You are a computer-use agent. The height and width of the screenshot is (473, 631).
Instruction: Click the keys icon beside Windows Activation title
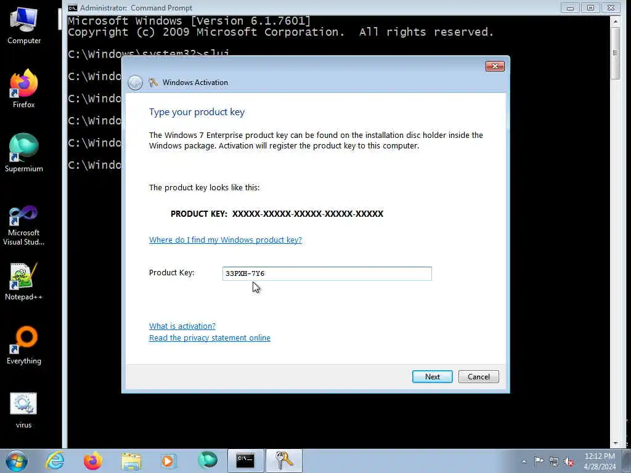coord(153,83)
